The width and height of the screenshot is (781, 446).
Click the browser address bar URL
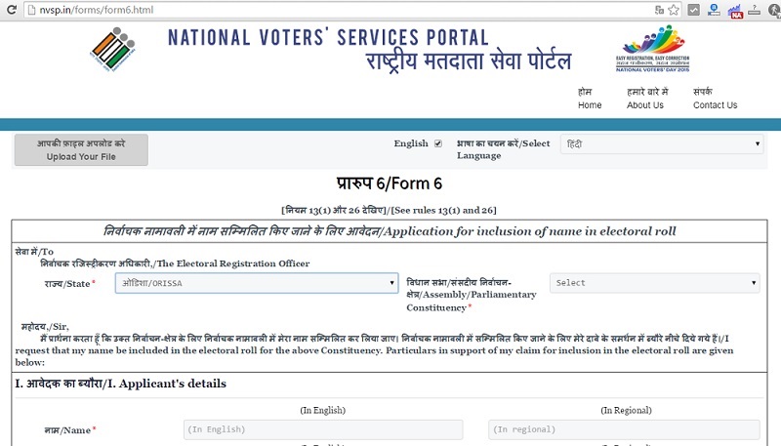[x=97, y=10]
